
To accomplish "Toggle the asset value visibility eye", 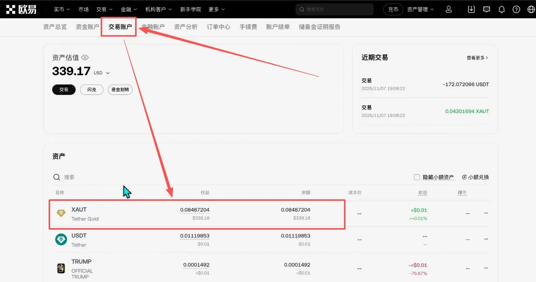I will click(85, 57).
